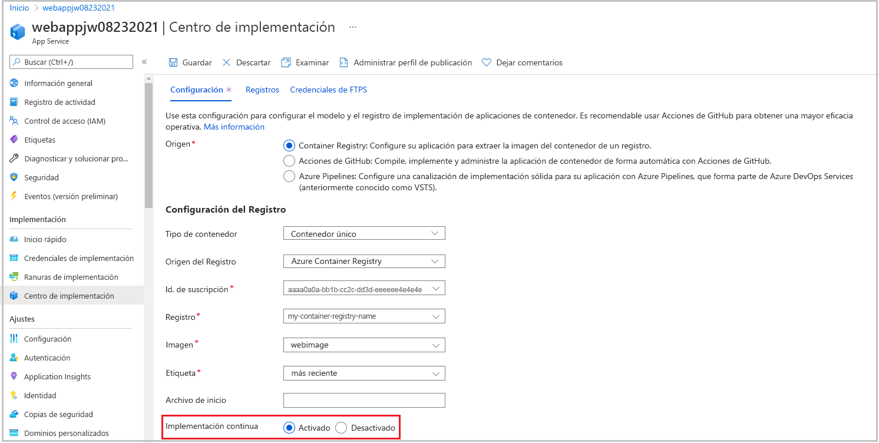Switch to the Registros tab
The image size is (879, 443).
[x=262, y=90]
